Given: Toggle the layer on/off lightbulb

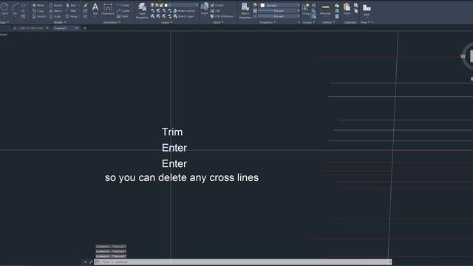Looking at the screenshot, I should tap(152, 5).
